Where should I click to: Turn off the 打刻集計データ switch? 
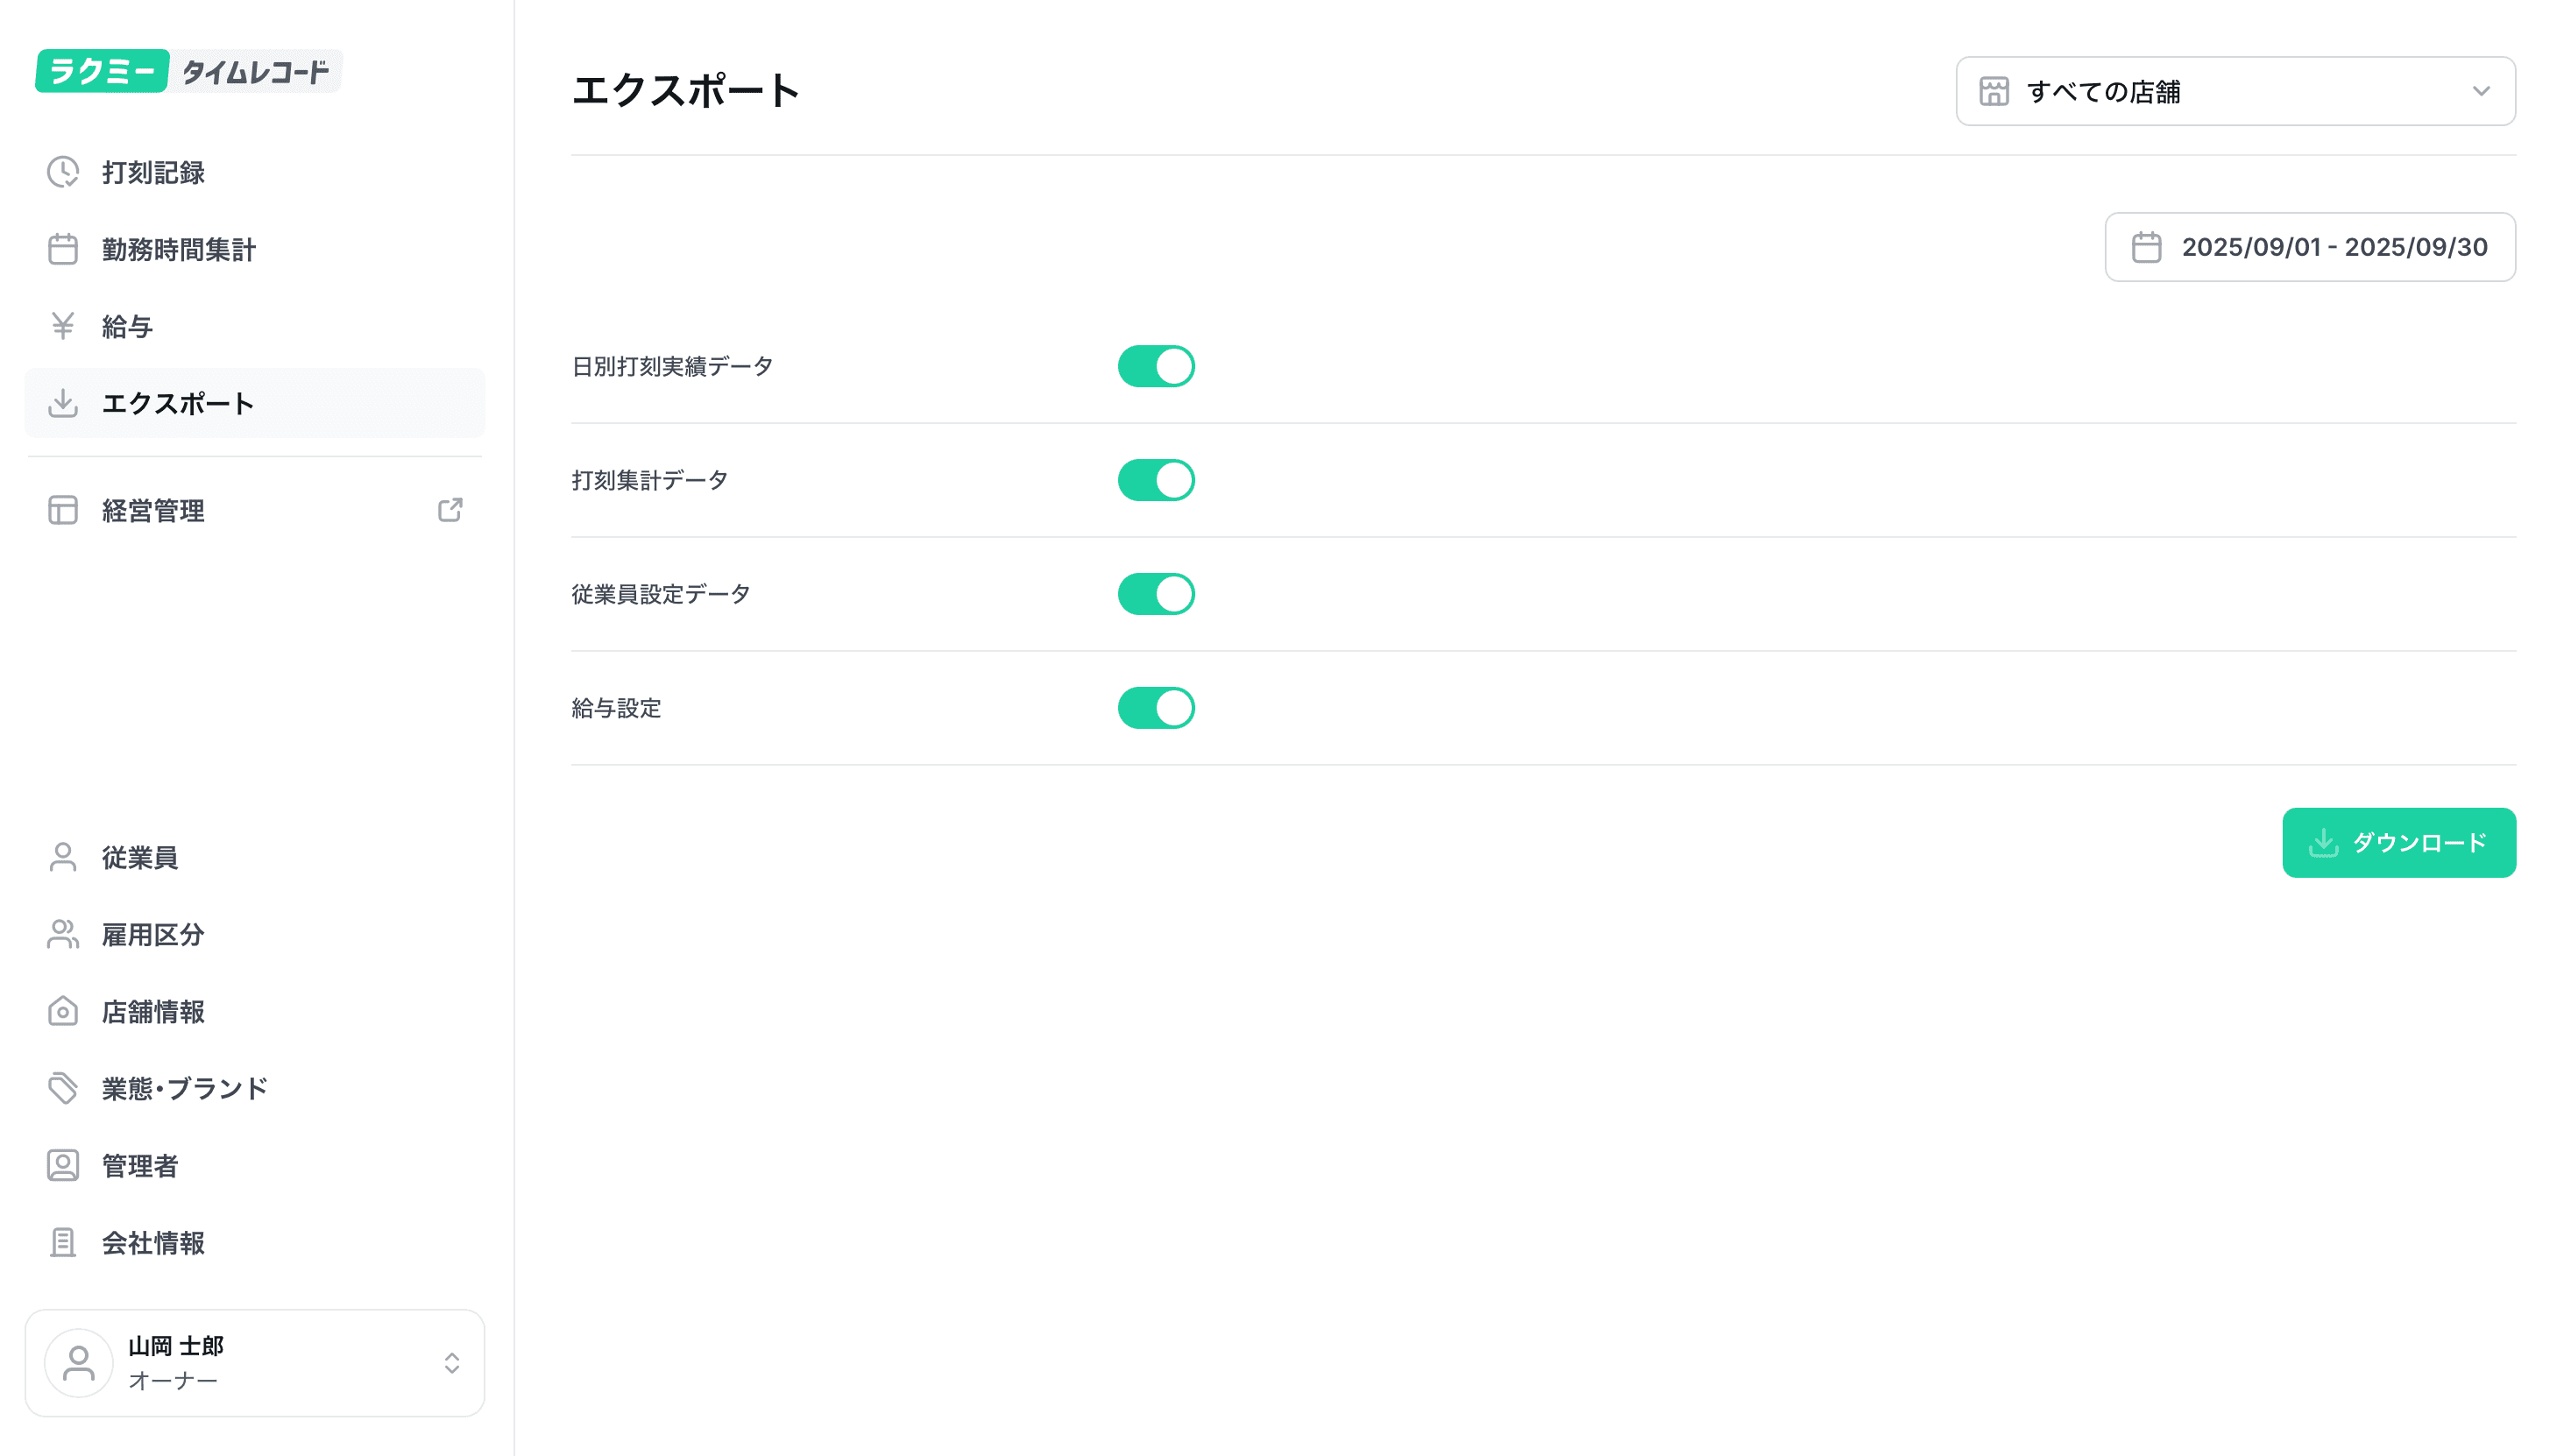pyautogui.click(x=1156, y=480)
